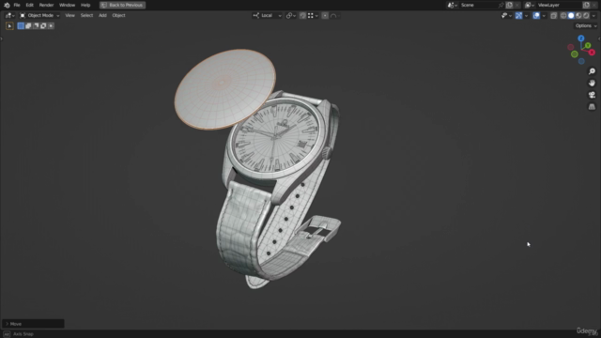Screen dimensions: 601x338
Task: Choose the Subtract selection mode icon
Action: pyautogui.click(x=36, y=25)
